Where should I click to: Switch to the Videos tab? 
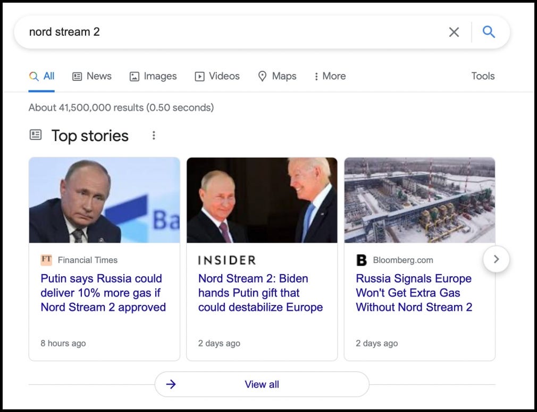[217, 76]
